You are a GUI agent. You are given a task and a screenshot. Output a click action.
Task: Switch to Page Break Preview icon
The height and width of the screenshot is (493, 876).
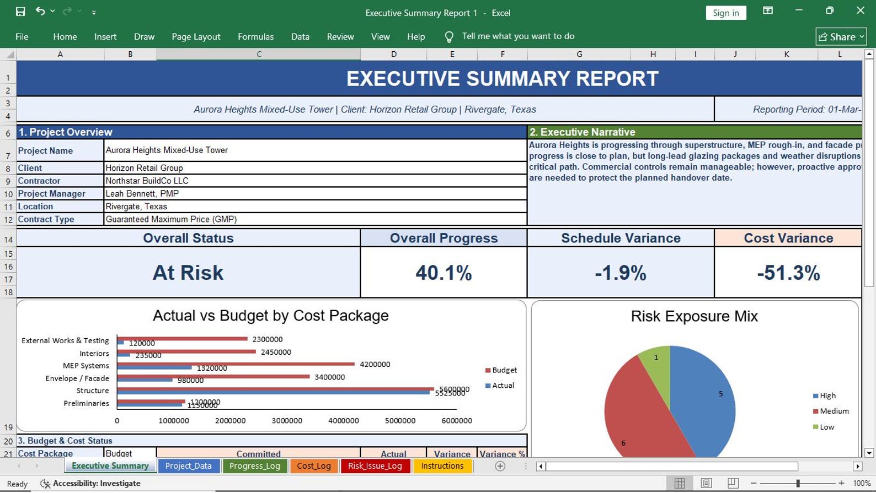pos(733,483)
